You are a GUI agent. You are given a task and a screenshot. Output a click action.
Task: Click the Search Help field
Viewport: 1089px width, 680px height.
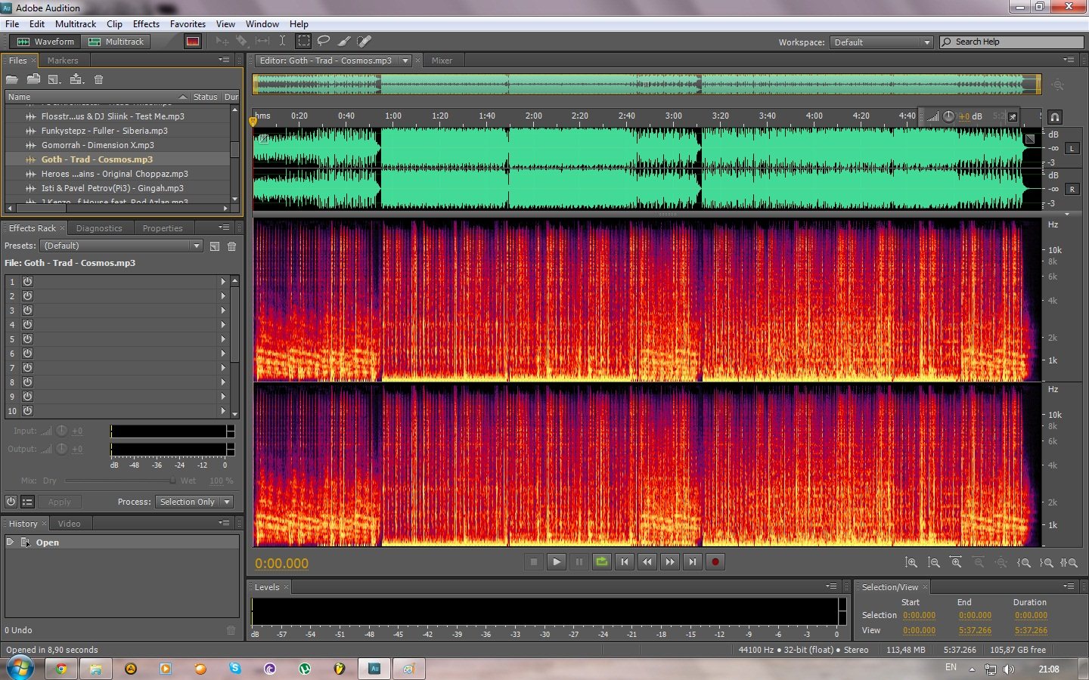(1012, 42)
